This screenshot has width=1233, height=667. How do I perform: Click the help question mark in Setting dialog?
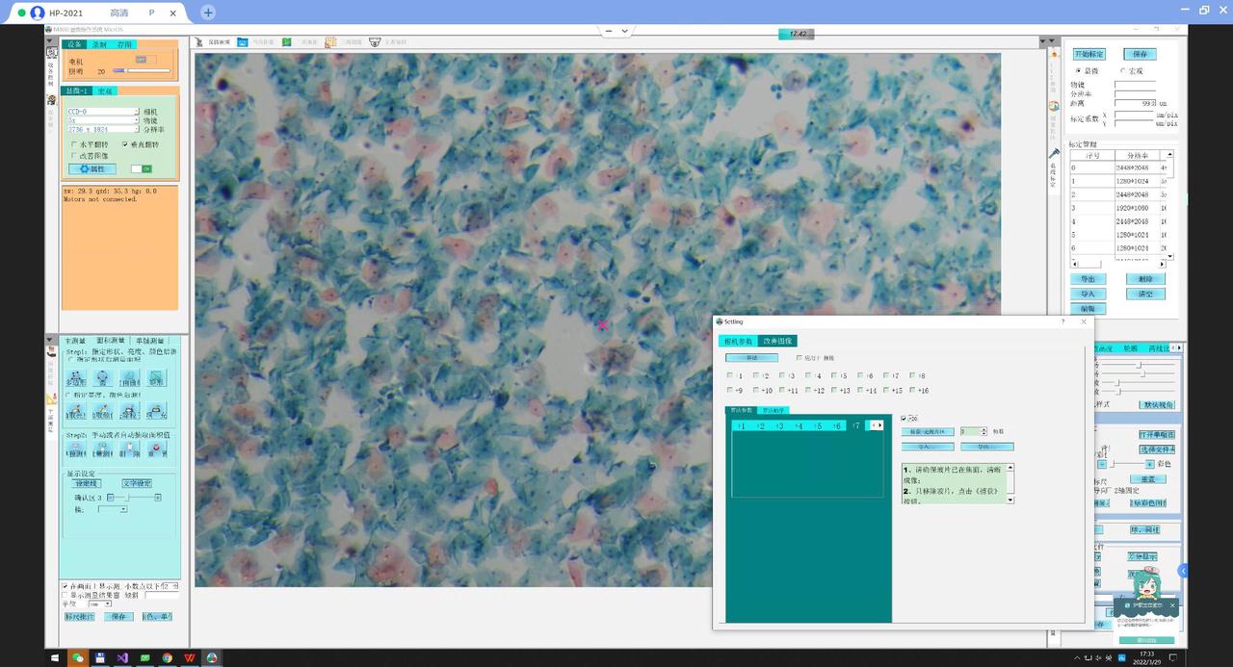click(x=1063, y=321)
